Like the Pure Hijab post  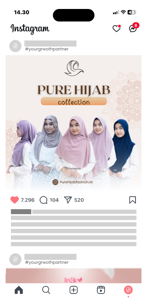15,200
